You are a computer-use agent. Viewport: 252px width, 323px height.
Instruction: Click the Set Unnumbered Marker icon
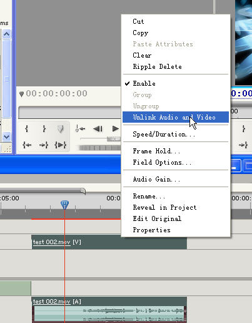61,129
